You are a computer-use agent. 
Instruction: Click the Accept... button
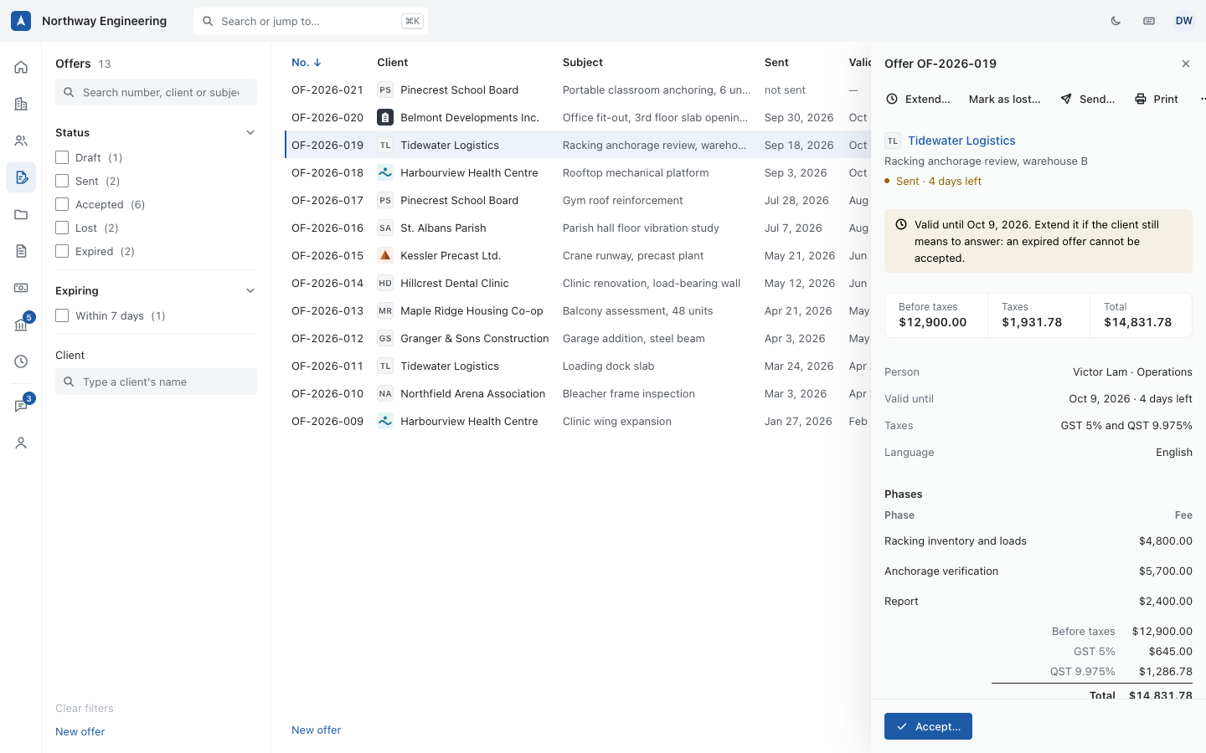point(928,726)
